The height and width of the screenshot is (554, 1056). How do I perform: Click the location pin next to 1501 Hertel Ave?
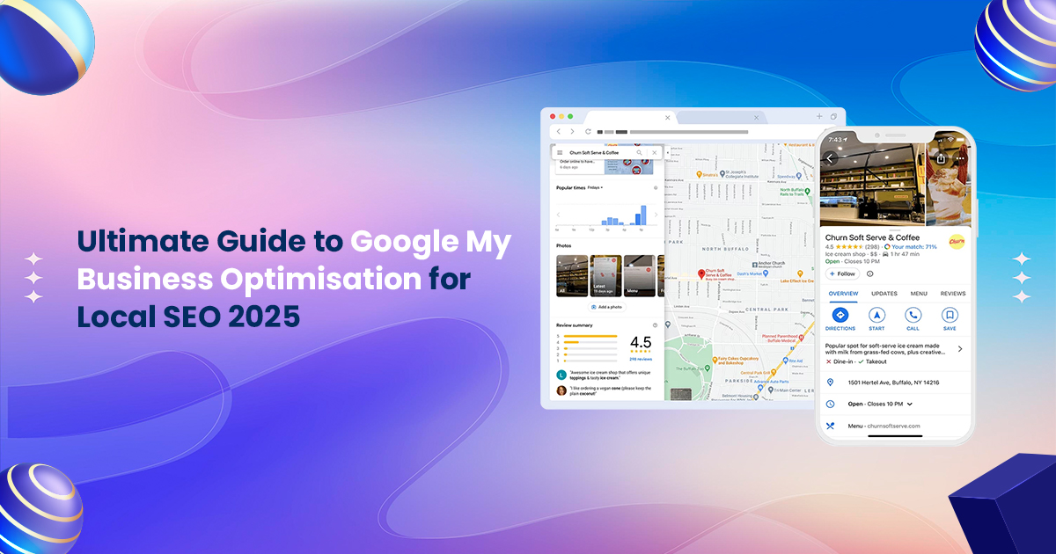[829, 383]
